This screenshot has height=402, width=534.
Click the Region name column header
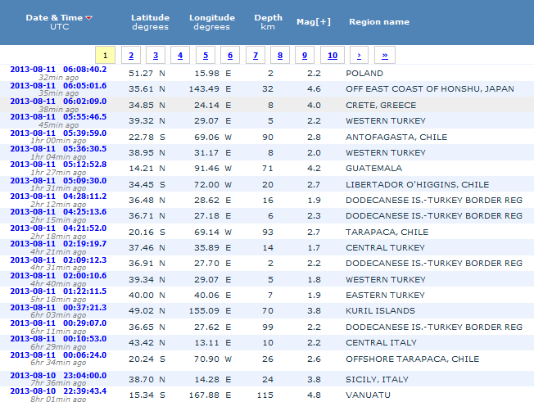(379, 22)
